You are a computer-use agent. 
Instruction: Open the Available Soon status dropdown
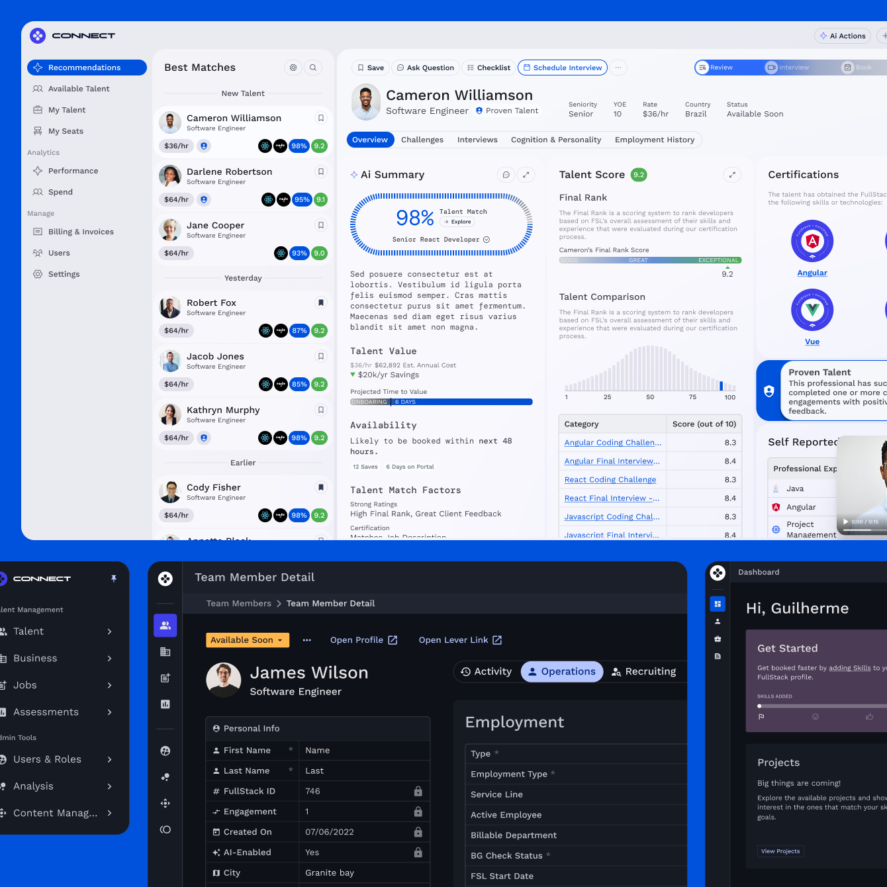(x=247, y=640)
